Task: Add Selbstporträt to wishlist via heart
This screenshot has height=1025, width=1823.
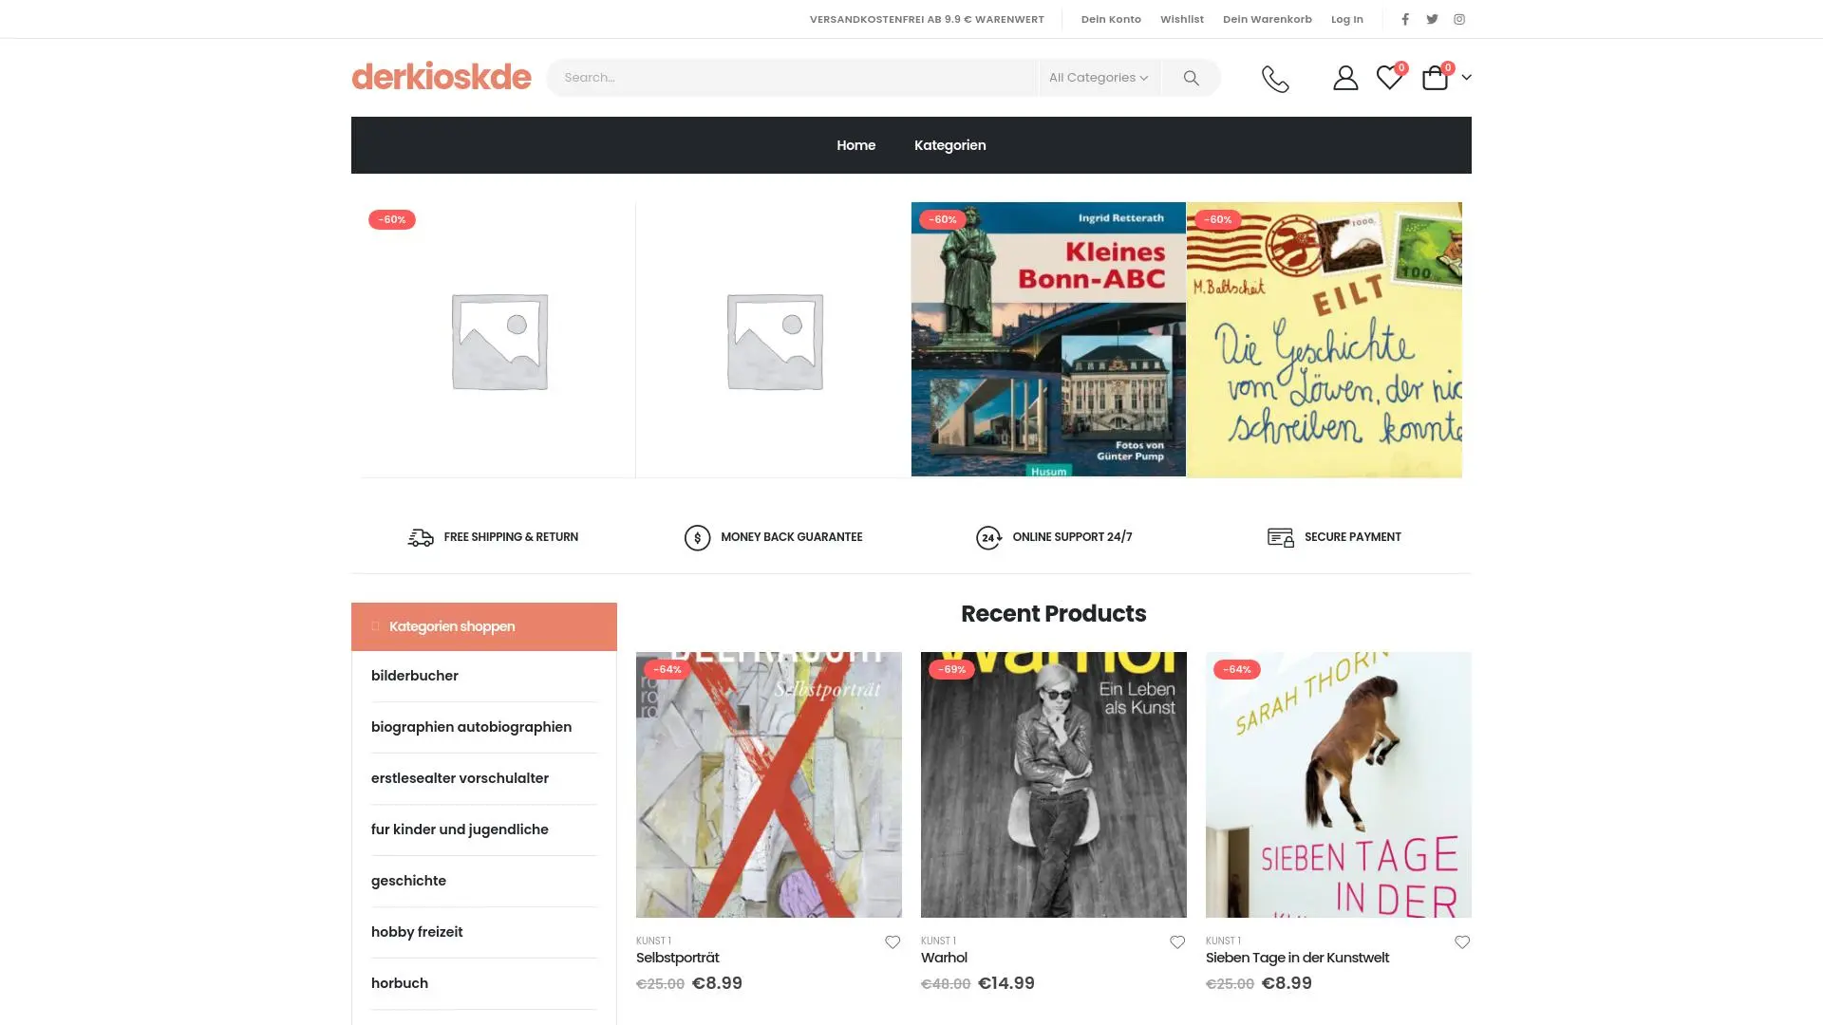Action: [893, 942]
